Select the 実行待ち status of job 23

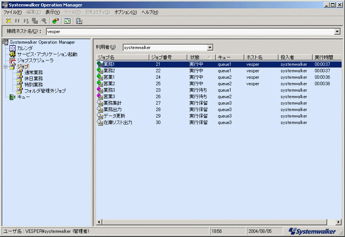coord(198,90)
